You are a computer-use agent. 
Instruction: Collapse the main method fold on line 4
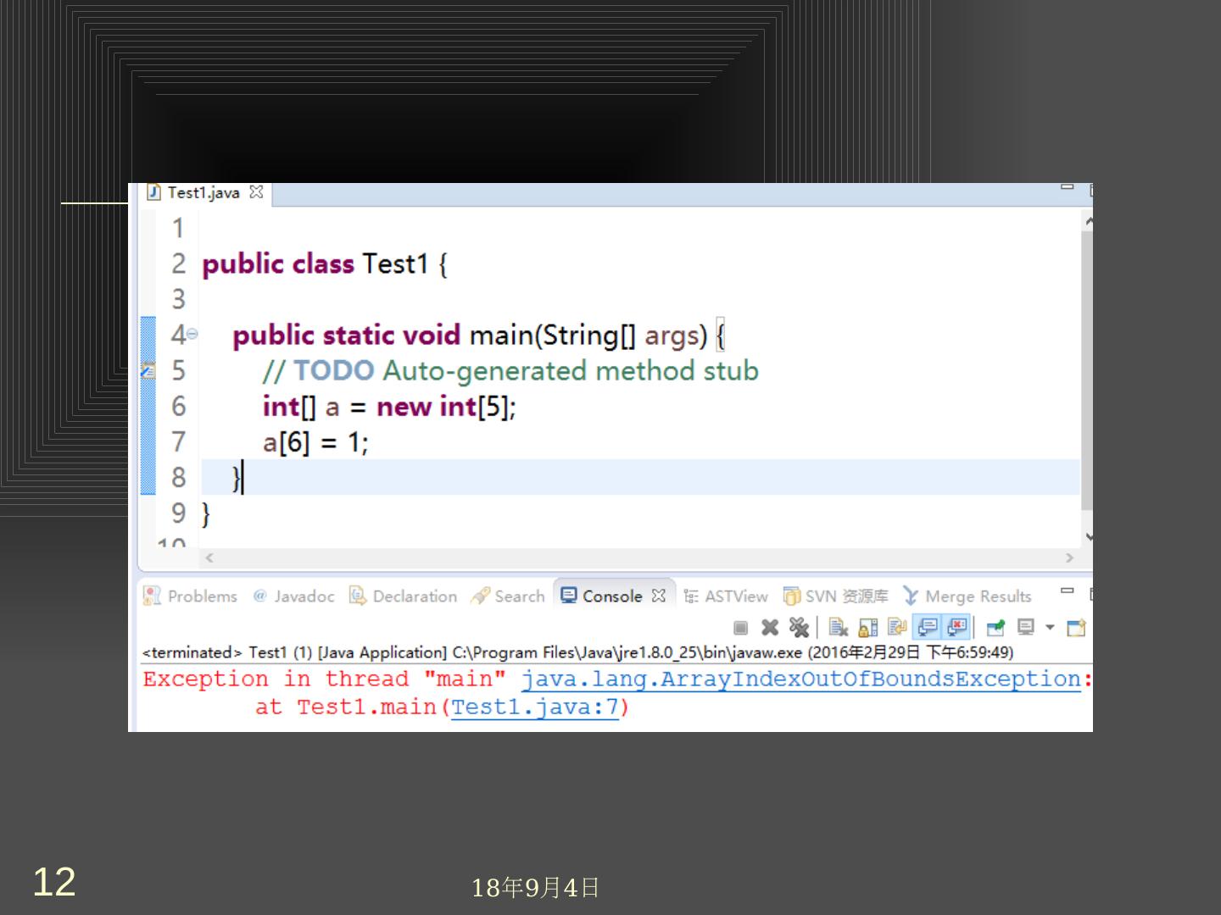tap(192, 335)
